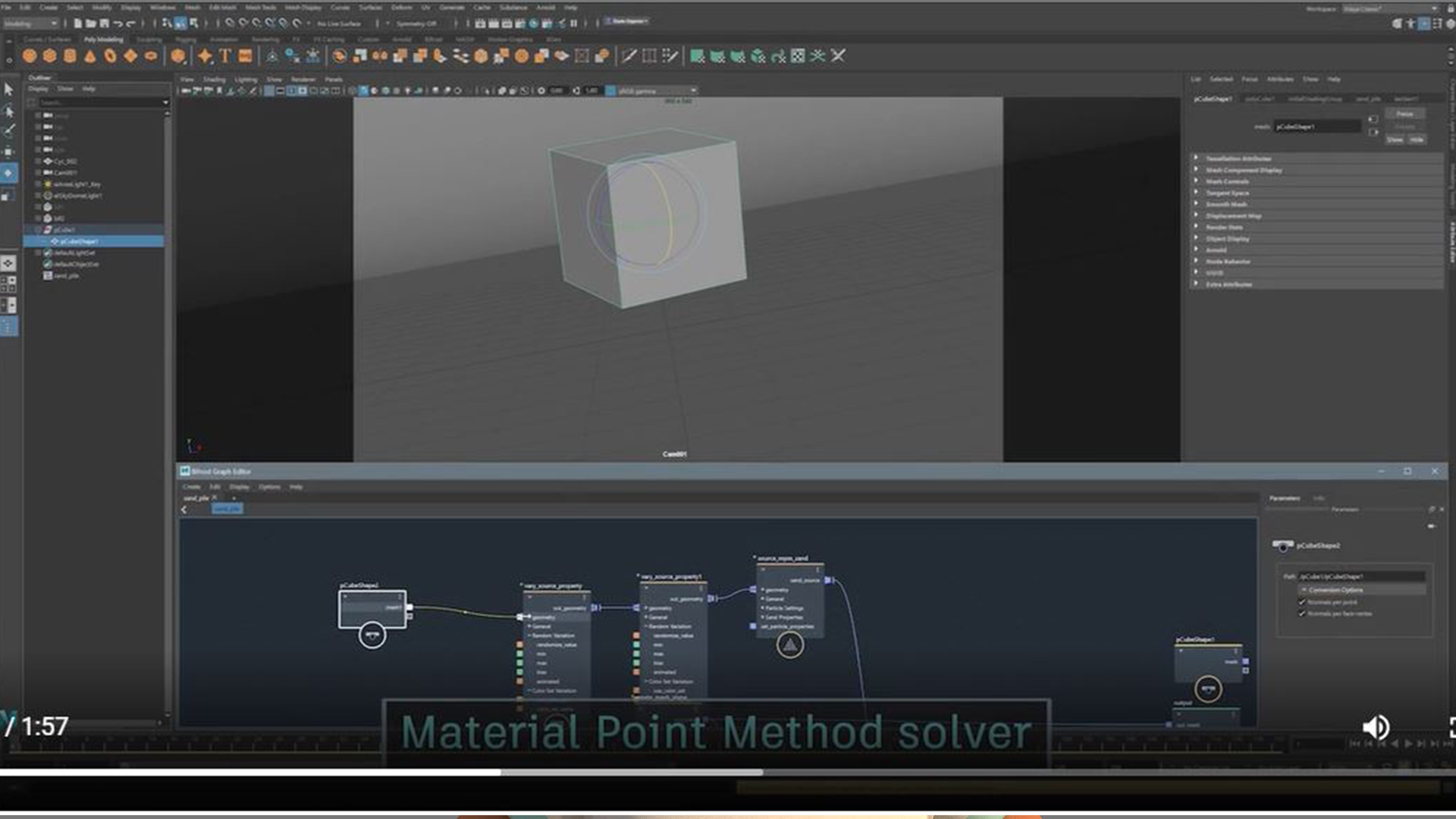Seek in the video progress bar
Screen dimensions: 1456x819
[728, 772]
